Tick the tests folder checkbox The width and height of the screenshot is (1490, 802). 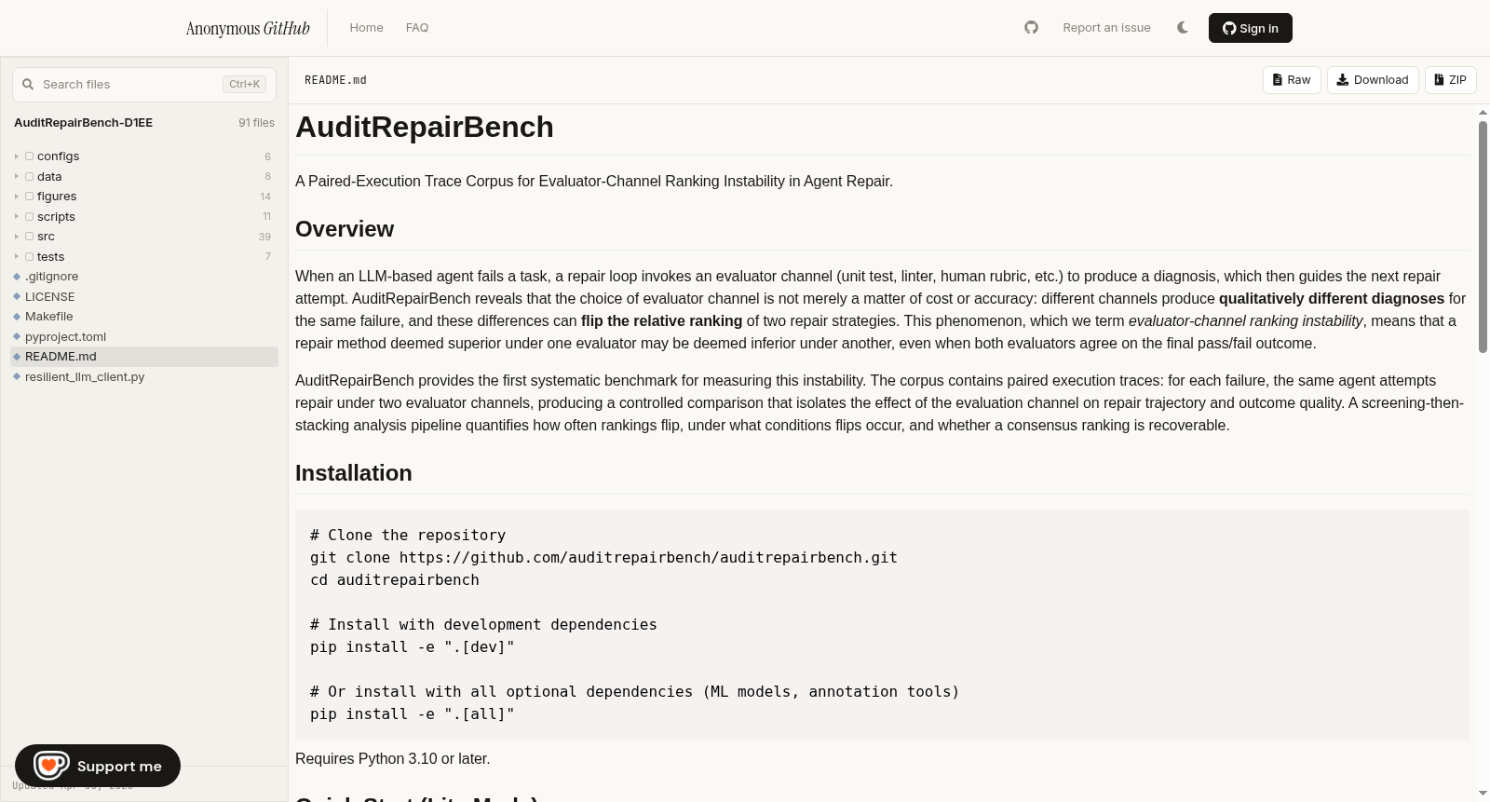[x=30, y=257]
